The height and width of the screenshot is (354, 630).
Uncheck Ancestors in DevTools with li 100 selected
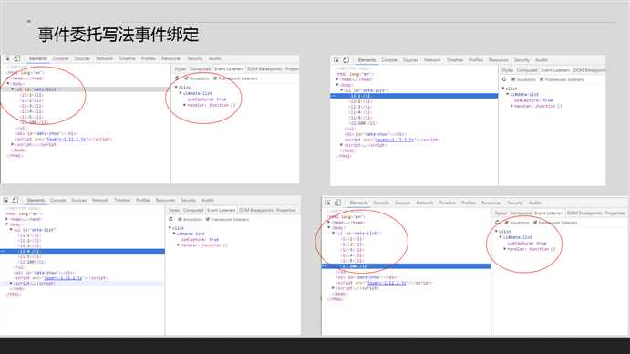point(507,223)
